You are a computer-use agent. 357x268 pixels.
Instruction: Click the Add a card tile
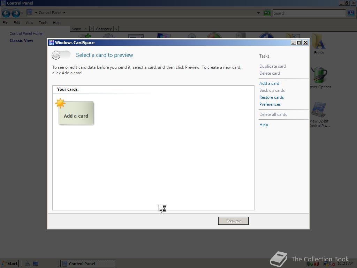click(76, 113)
